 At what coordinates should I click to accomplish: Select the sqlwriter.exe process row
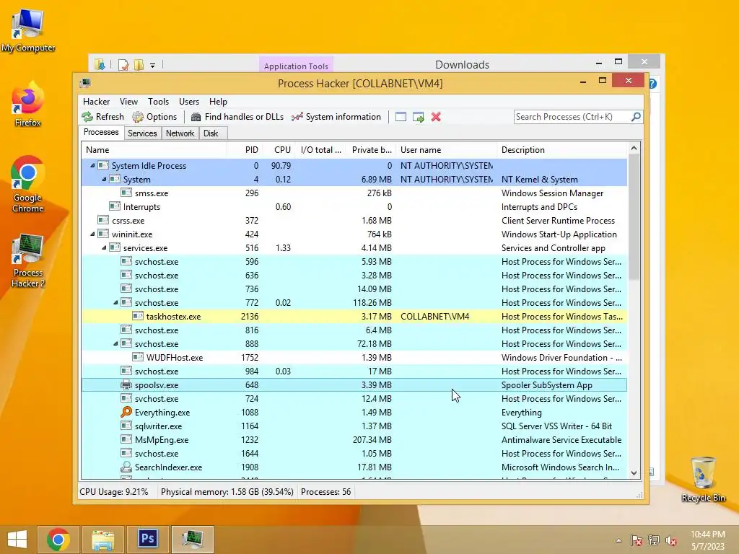pos(354,426)
